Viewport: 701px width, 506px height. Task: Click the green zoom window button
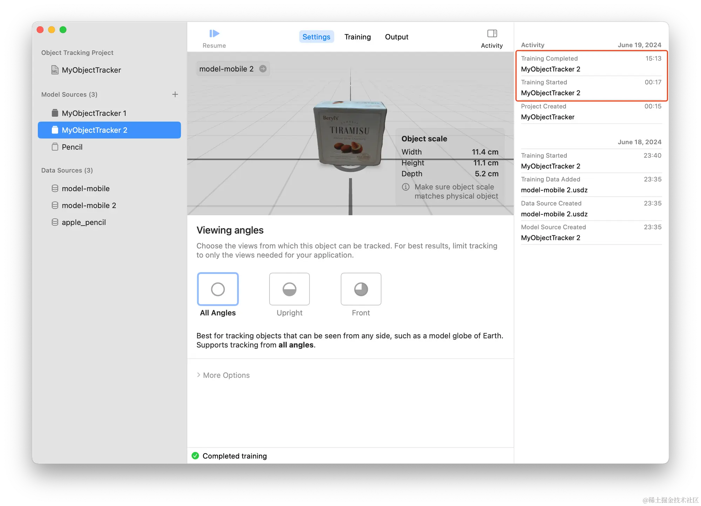pos(63,30)
